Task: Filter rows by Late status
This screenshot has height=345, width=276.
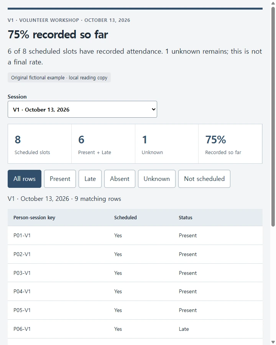Action: [x=90, y=179]
